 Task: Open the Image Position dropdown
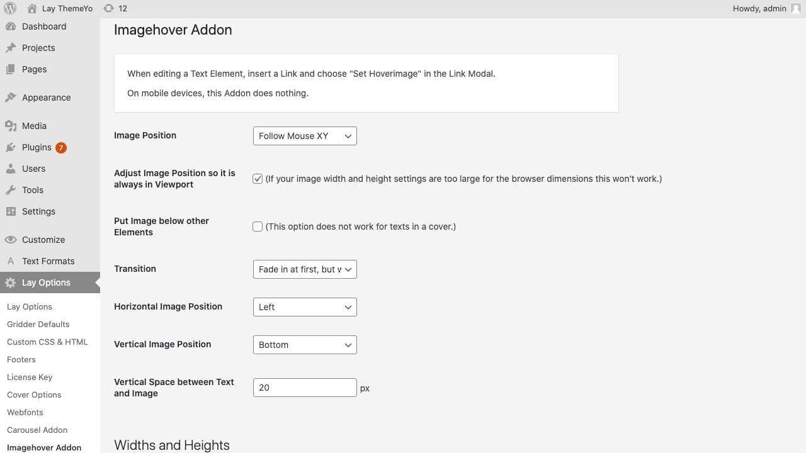point(305,136)
